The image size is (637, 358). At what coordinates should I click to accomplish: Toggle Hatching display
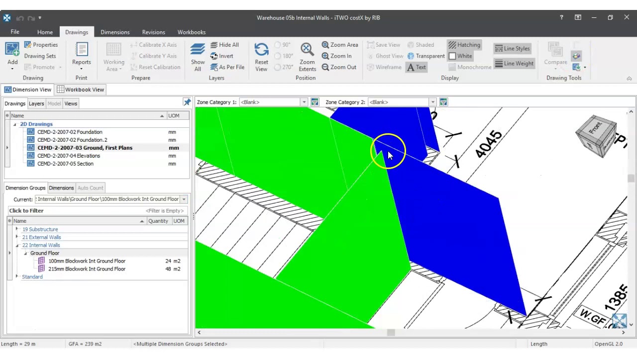click(x=464, y=45)
